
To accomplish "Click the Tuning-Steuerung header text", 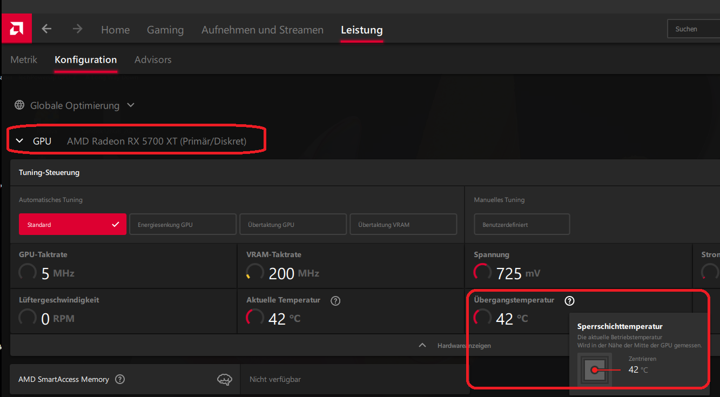I will click(x=49, y=172).
